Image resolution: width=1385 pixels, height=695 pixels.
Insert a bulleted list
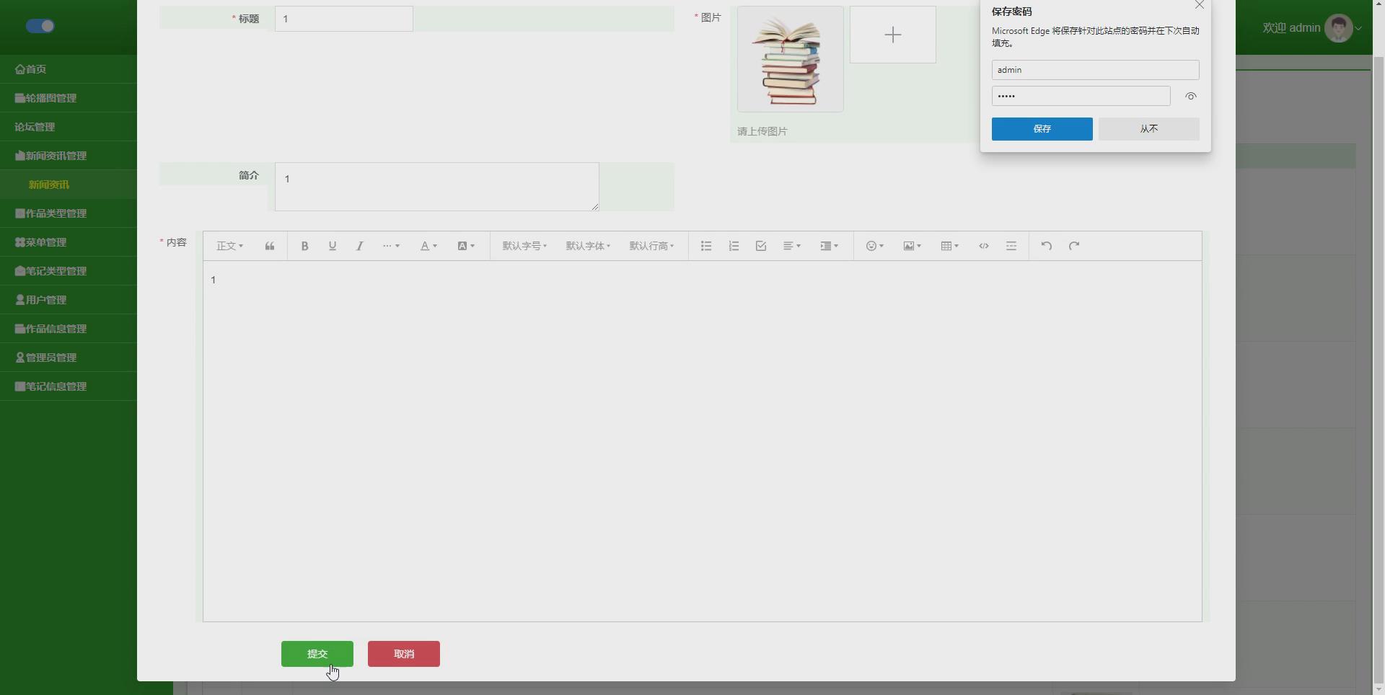tap(705, 246)
